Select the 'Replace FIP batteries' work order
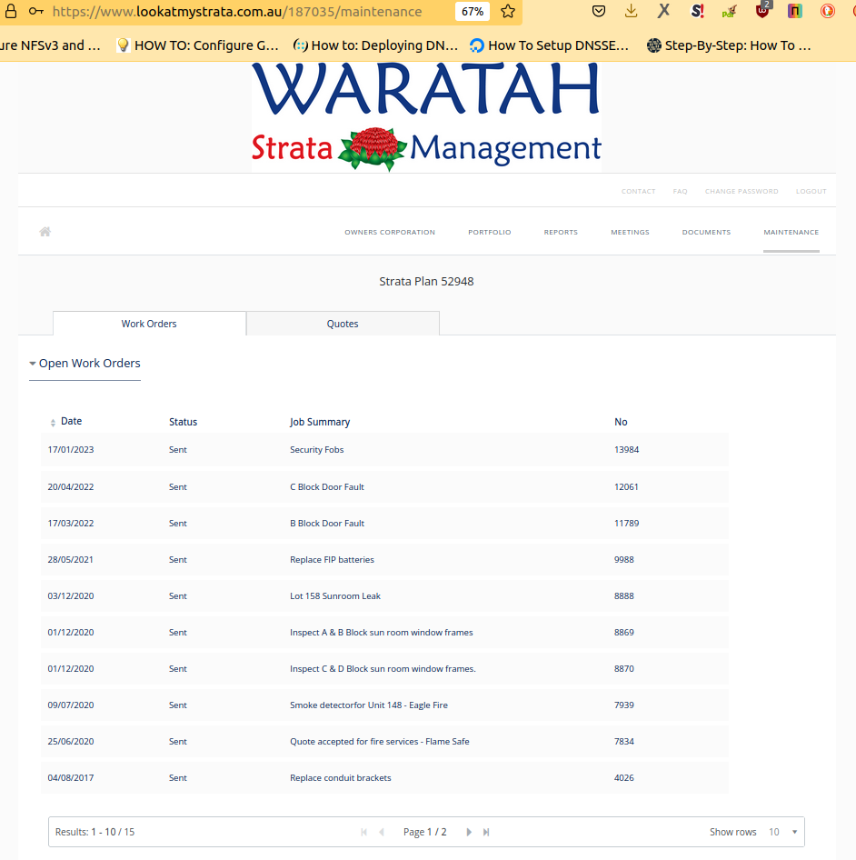This screenshot has width=856, height=860. (384, 559)
